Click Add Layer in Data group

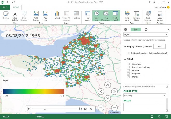[x=127, y=16]
